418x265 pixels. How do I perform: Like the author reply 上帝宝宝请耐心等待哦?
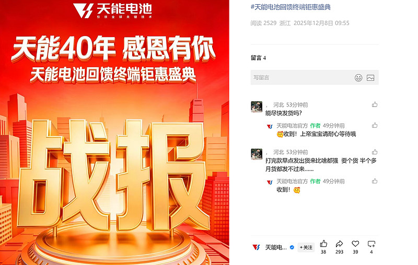[x=375, y=125]
